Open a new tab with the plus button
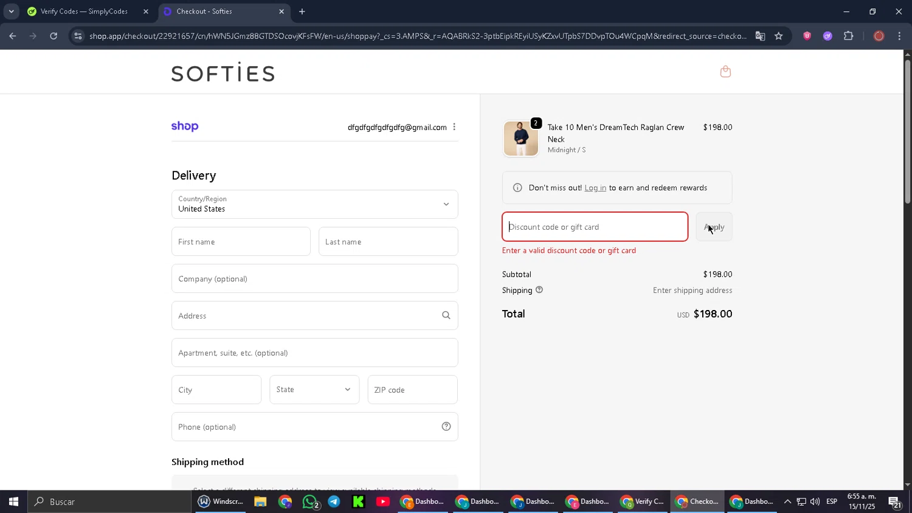 click(302, 12)
